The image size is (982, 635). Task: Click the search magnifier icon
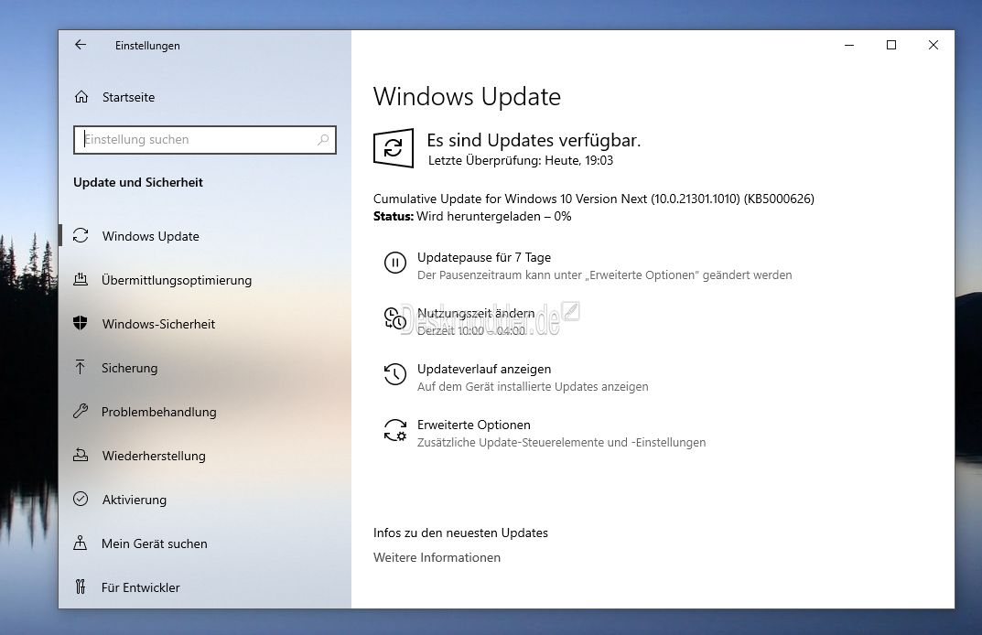[x=323, y=140]
